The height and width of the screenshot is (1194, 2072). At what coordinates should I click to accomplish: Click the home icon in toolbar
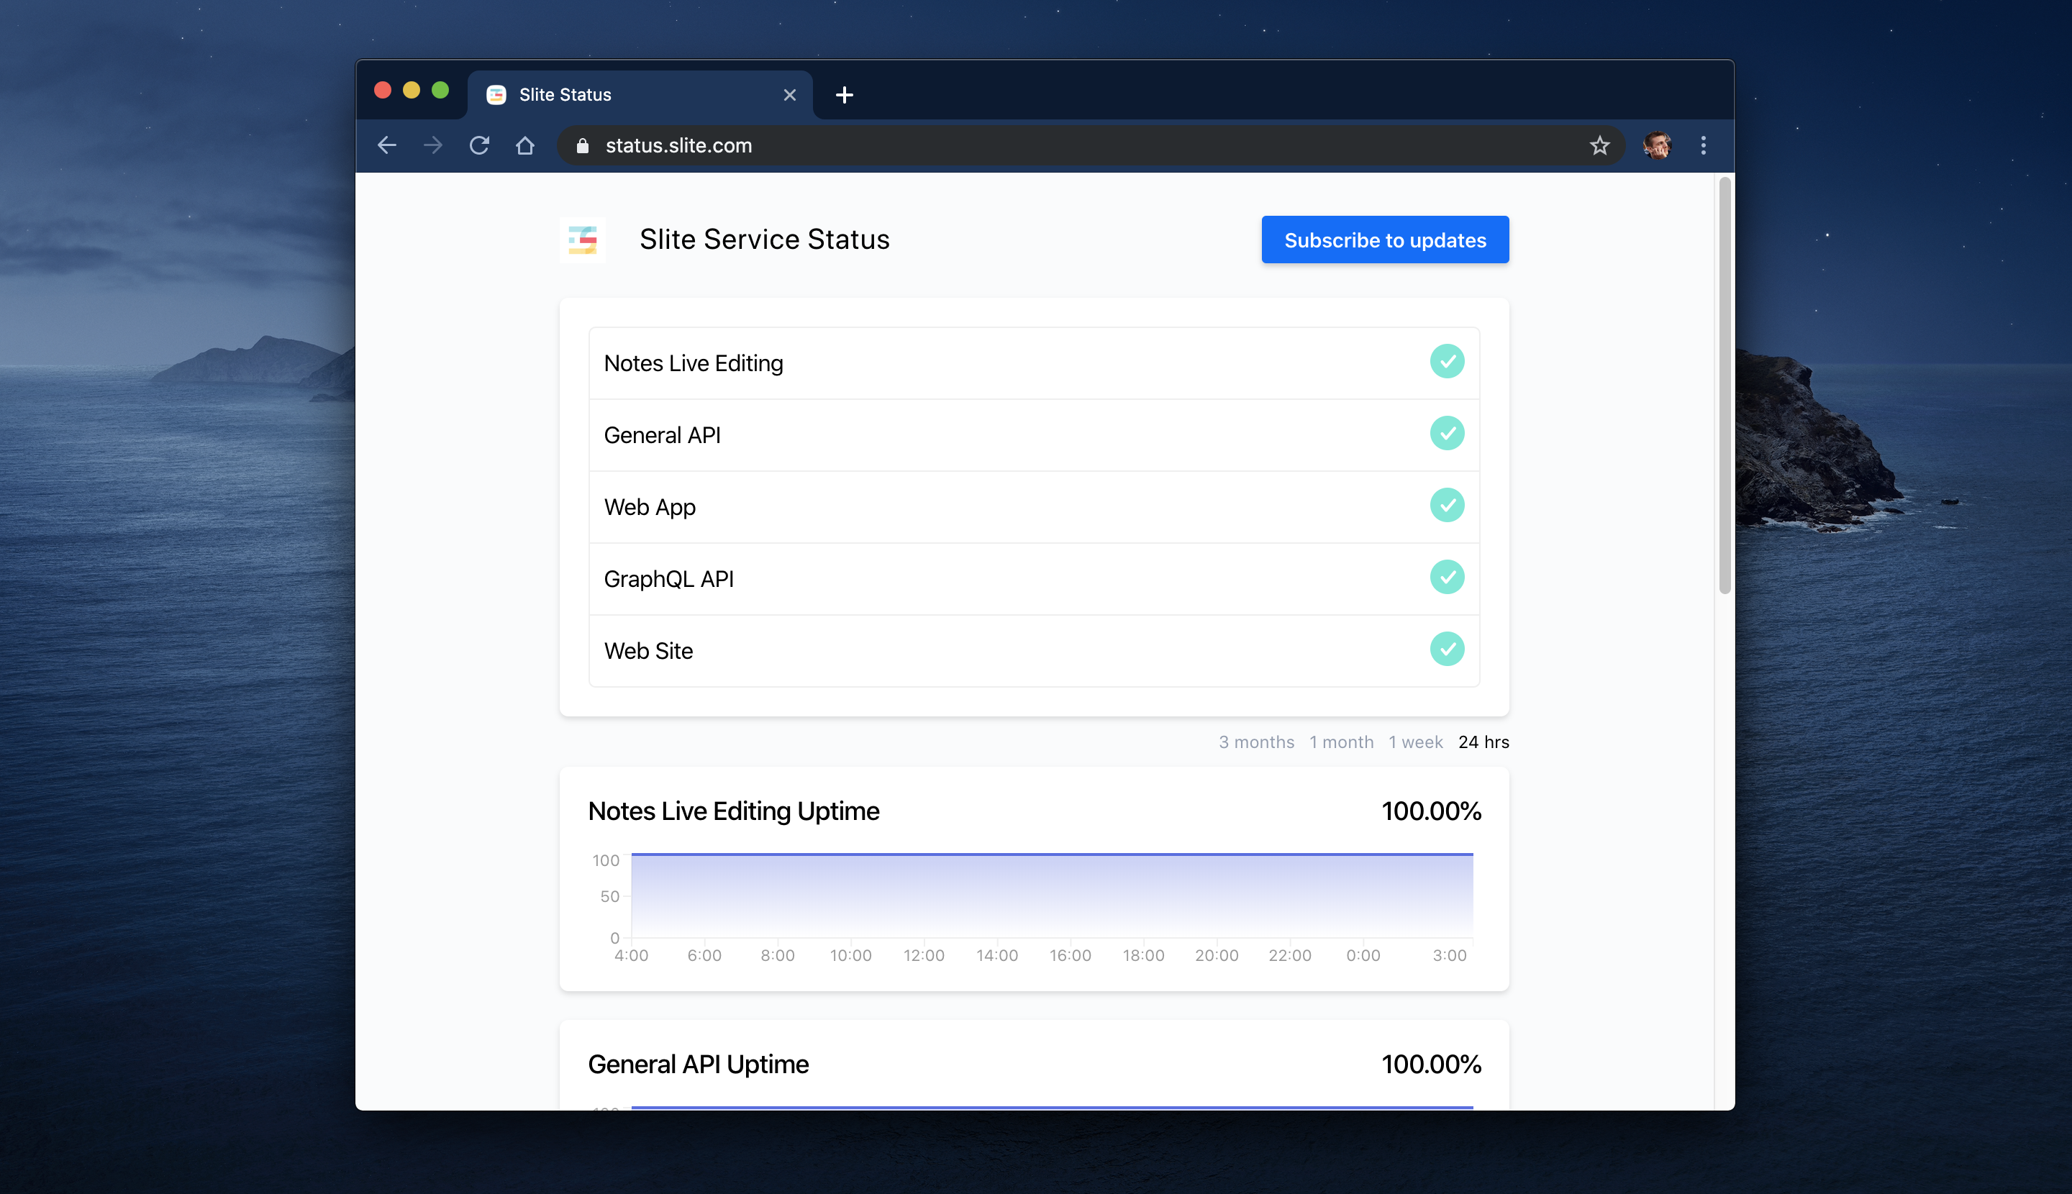[525, 145]
